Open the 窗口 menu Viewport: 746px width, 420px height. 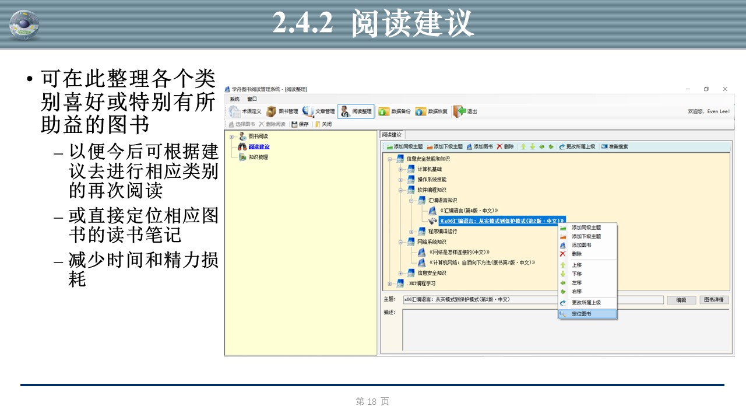pos(252,99)
